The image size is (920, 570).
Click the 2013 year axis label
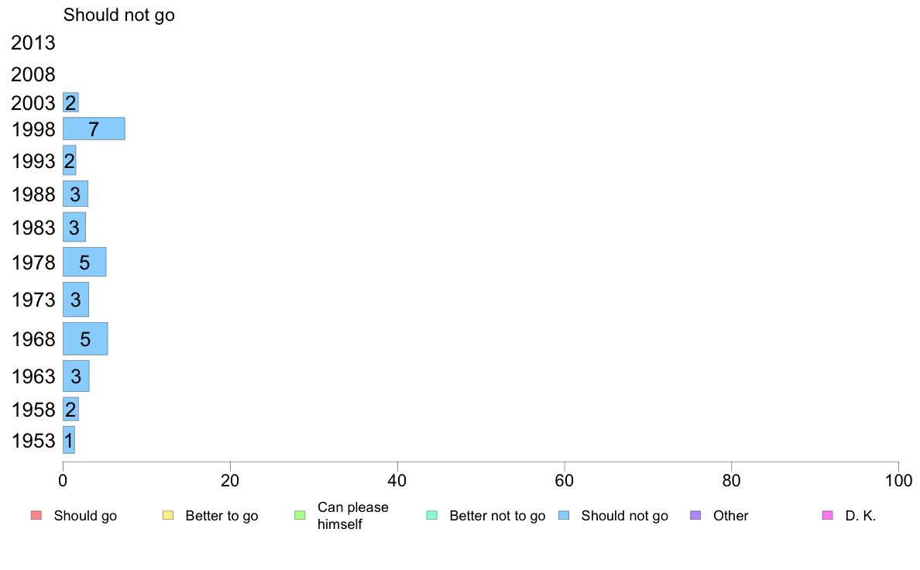33,43
